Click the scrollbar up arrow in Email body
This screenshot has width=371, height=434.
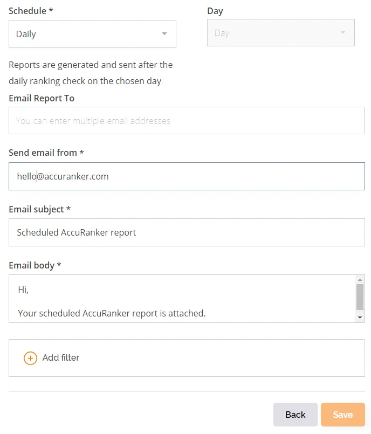point(361,279)
